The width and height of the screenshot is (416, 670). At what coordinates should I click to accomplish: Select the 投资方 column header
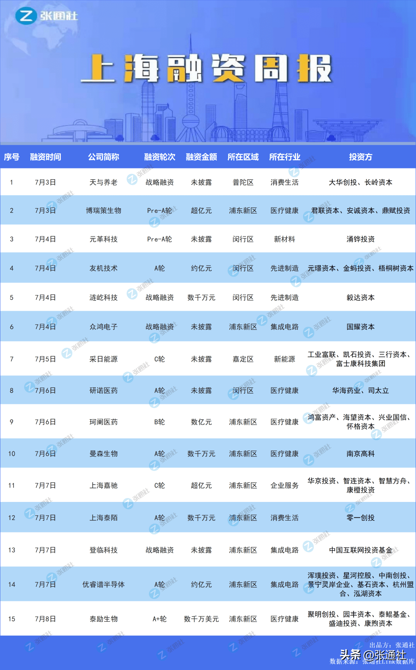click(x=361, y=157)
